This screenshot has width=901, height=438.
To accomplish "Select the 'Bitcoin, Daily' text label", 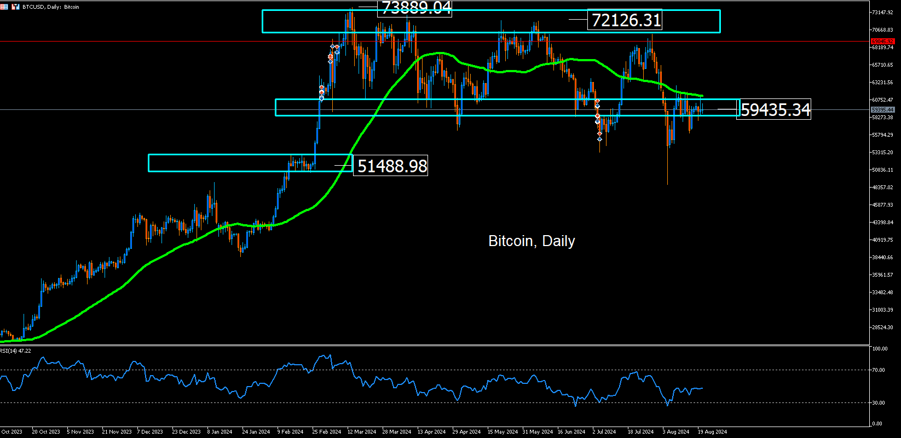I will tap(532, 241).
